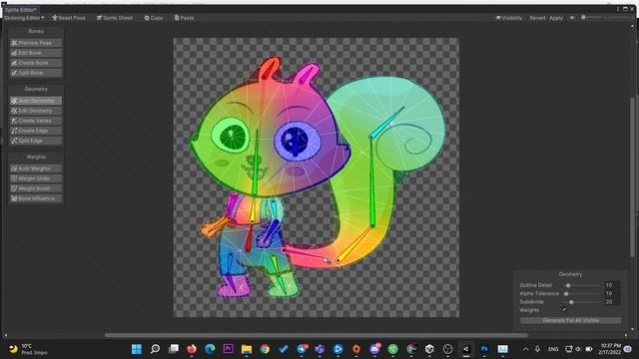Viewport: 639px width, 359px height.
Task: Click the Outline Detail value field
Action: 612,285
